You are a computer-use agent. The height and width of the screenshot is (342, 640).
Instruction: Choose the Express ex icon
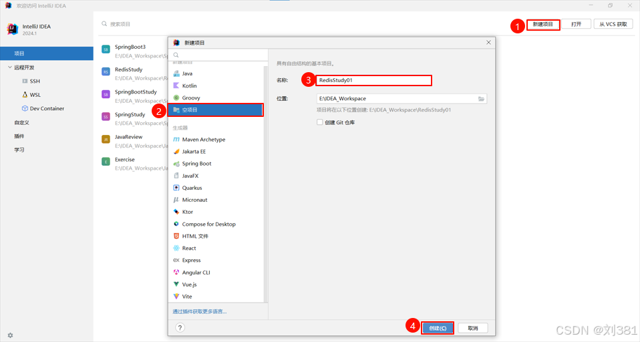[176, 260]
